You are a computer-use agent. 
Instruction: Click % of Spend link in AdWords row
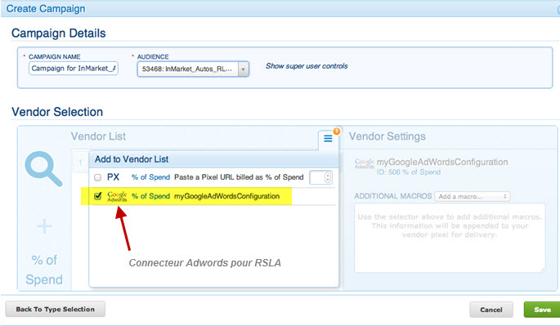coord(150,196)
